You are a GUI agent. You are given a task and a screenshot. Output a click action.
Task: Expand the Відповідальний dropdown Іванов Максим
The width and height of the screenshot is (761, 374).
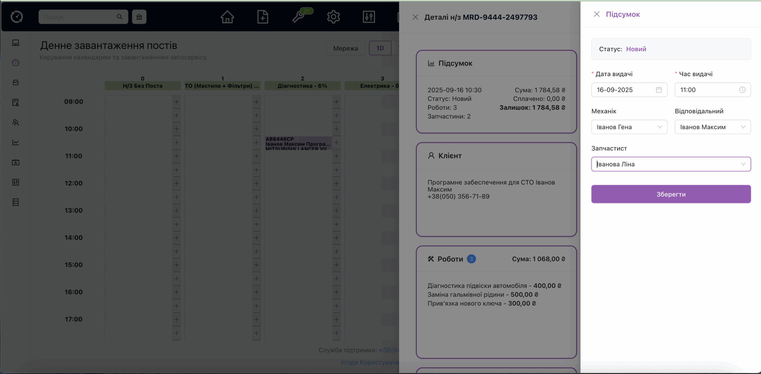click(x=713, y=127)
